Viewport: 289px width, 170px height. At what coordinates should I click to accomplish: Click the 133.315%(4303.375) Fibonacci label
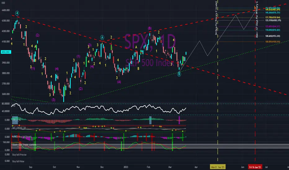coord(273,20)
